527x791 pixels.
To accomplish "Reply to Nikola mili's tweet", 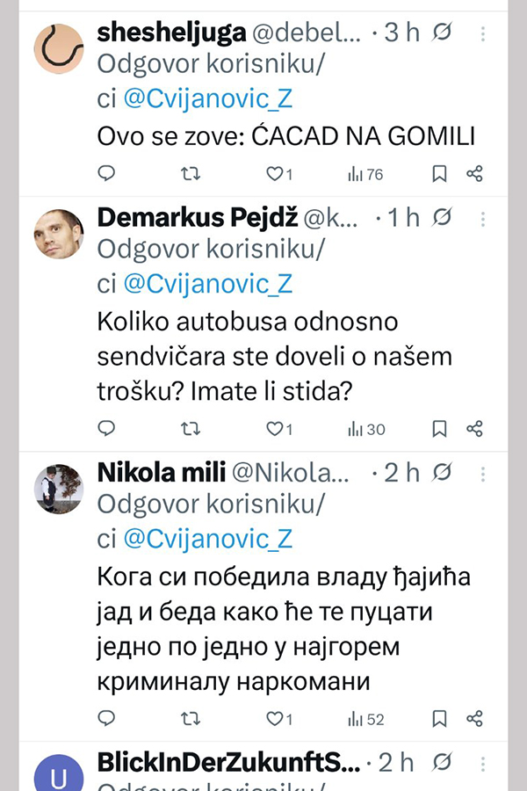I will point(106,718).
